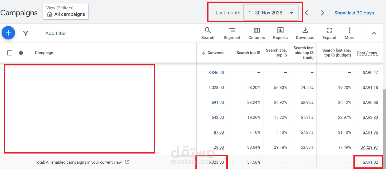Open the Segment options

(232, 33)
